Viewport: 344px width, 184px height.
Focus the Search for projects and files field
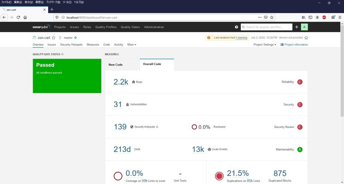point(267,27)
